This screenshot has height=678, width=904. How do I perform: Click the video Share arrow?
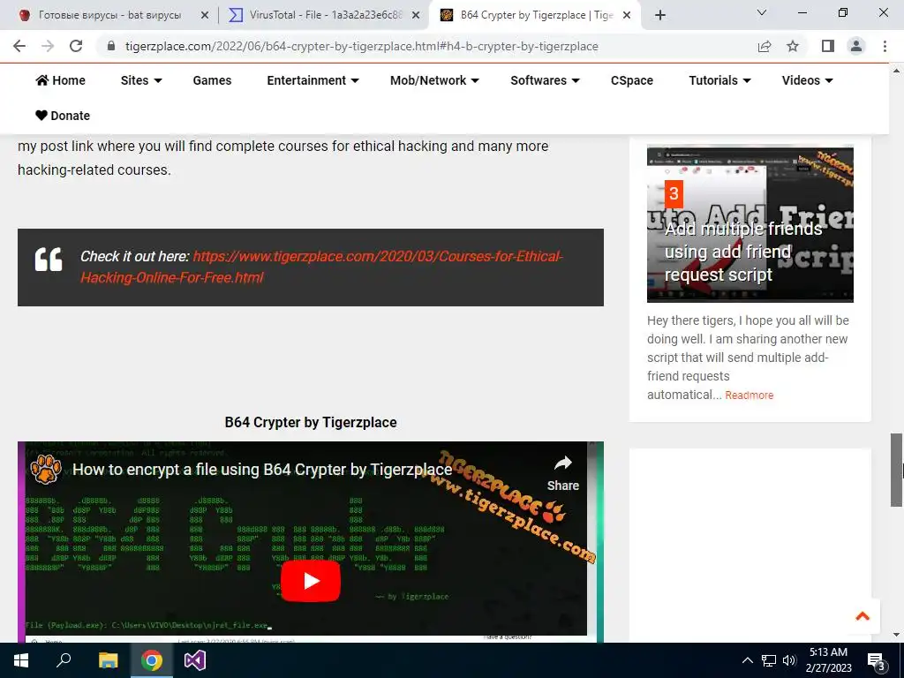562,472
